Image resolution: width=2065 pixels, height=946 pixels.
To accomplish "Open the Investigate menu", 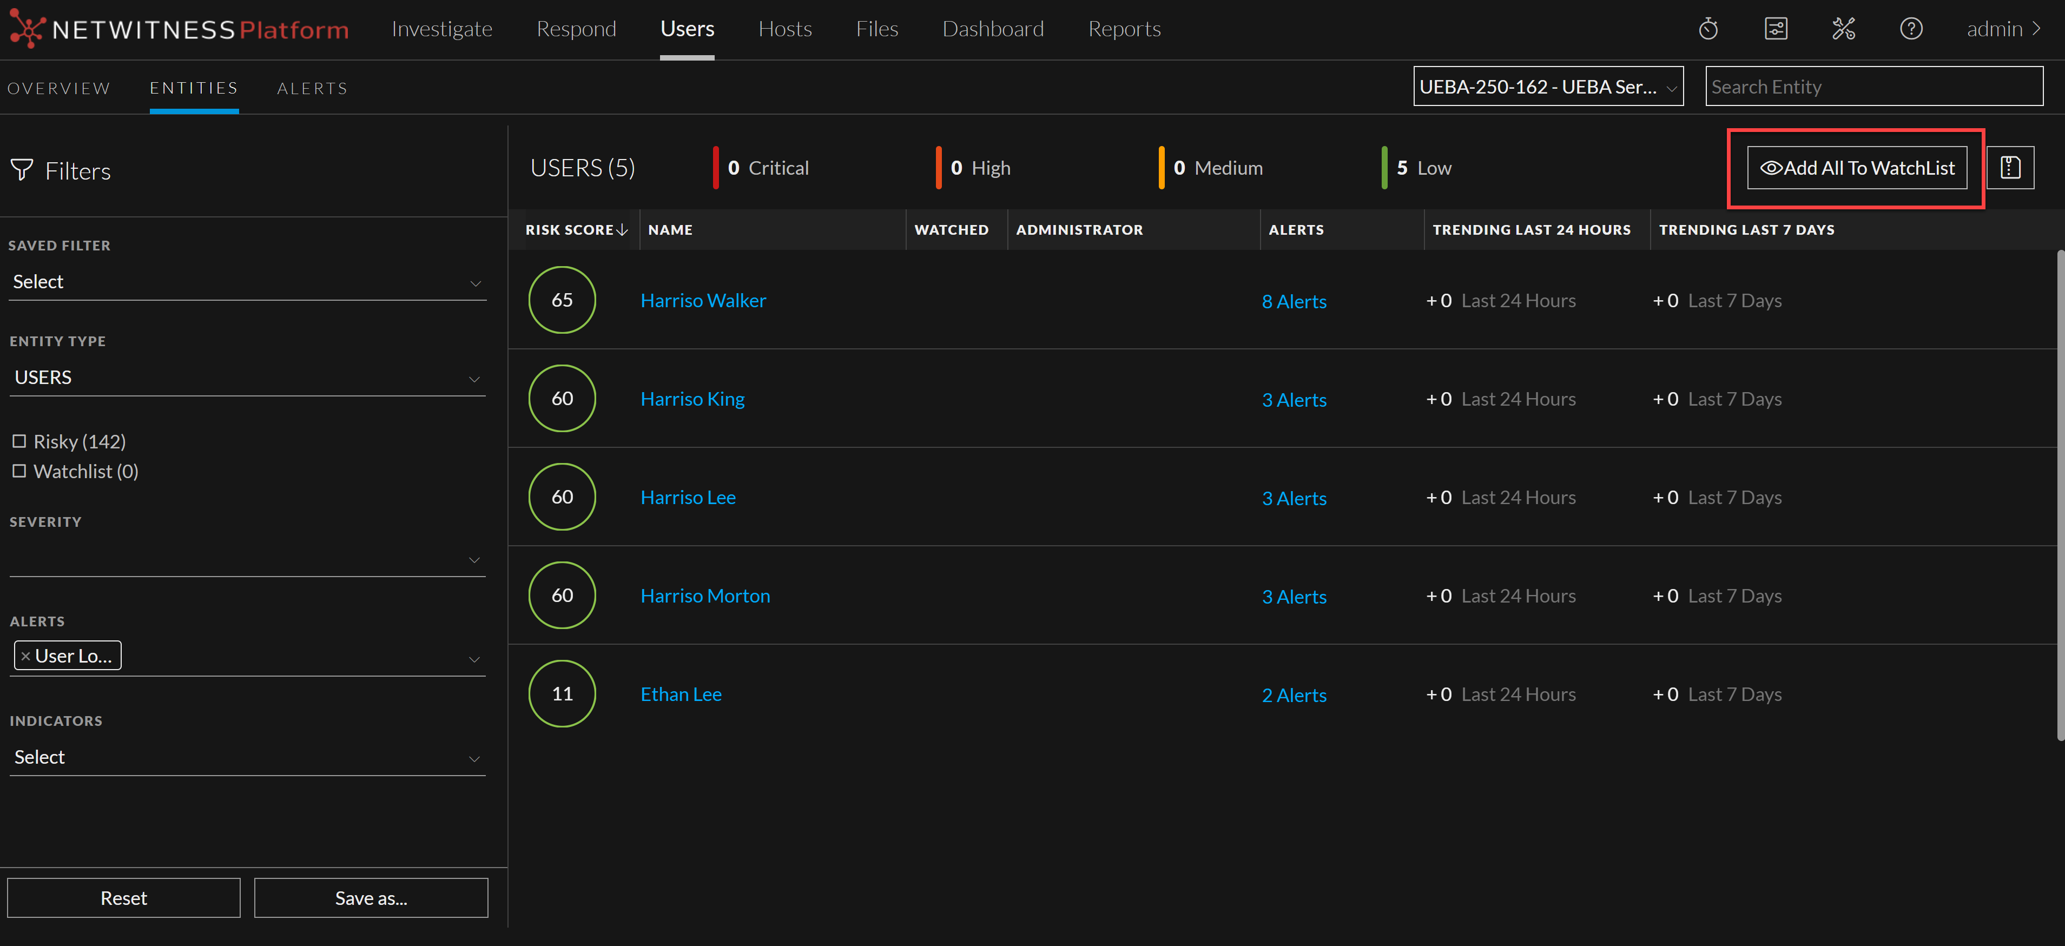I will tap(441, 29).
